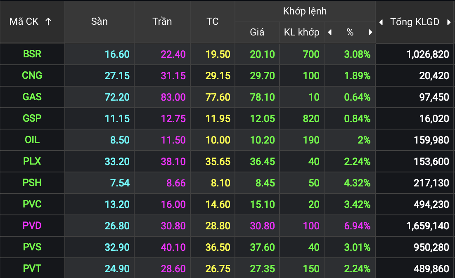455x278 pixels.
Task: Click the TC column header
Action: (x=212, y=22)
